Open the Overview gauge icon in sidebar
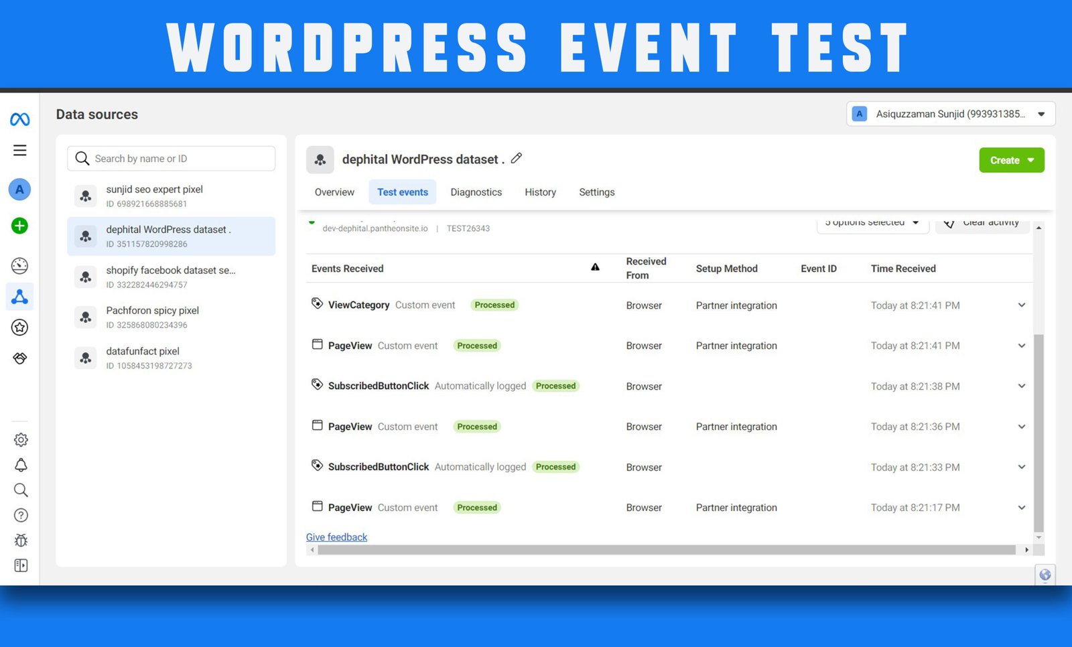 coord(19,266)
